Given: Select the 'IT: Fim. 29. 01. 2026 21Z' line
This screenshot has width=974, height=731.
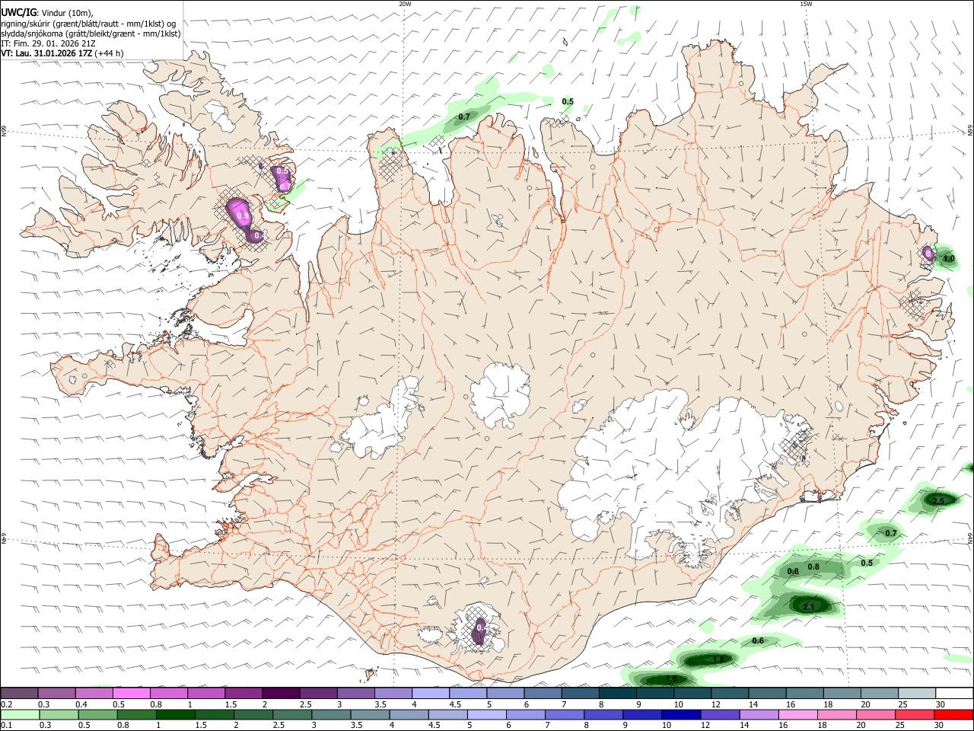Looking at the screenshot, I should [x=47, y=43].
